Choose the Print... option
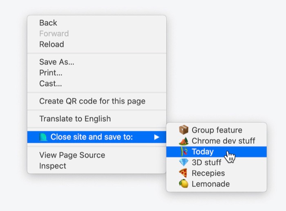The height and width of the screenshot is (211, 286). pyautogui.click(x=97, y=73)
